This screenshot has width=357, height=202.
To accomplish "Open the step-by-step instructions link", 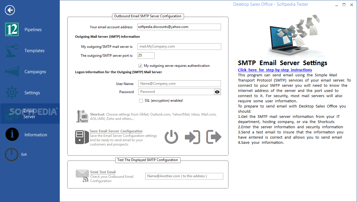I will [x=275, y=70].
